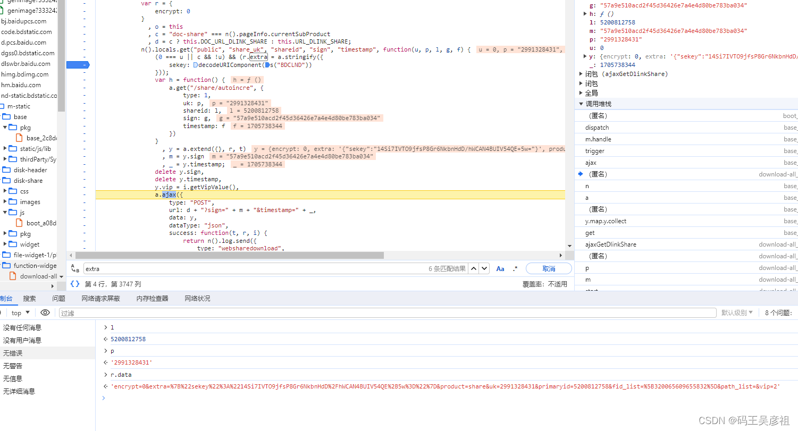798x431 pixels.
Task: Select the ajaxGetDlinkShare call stack frame
Action: [x=686, y=244]
